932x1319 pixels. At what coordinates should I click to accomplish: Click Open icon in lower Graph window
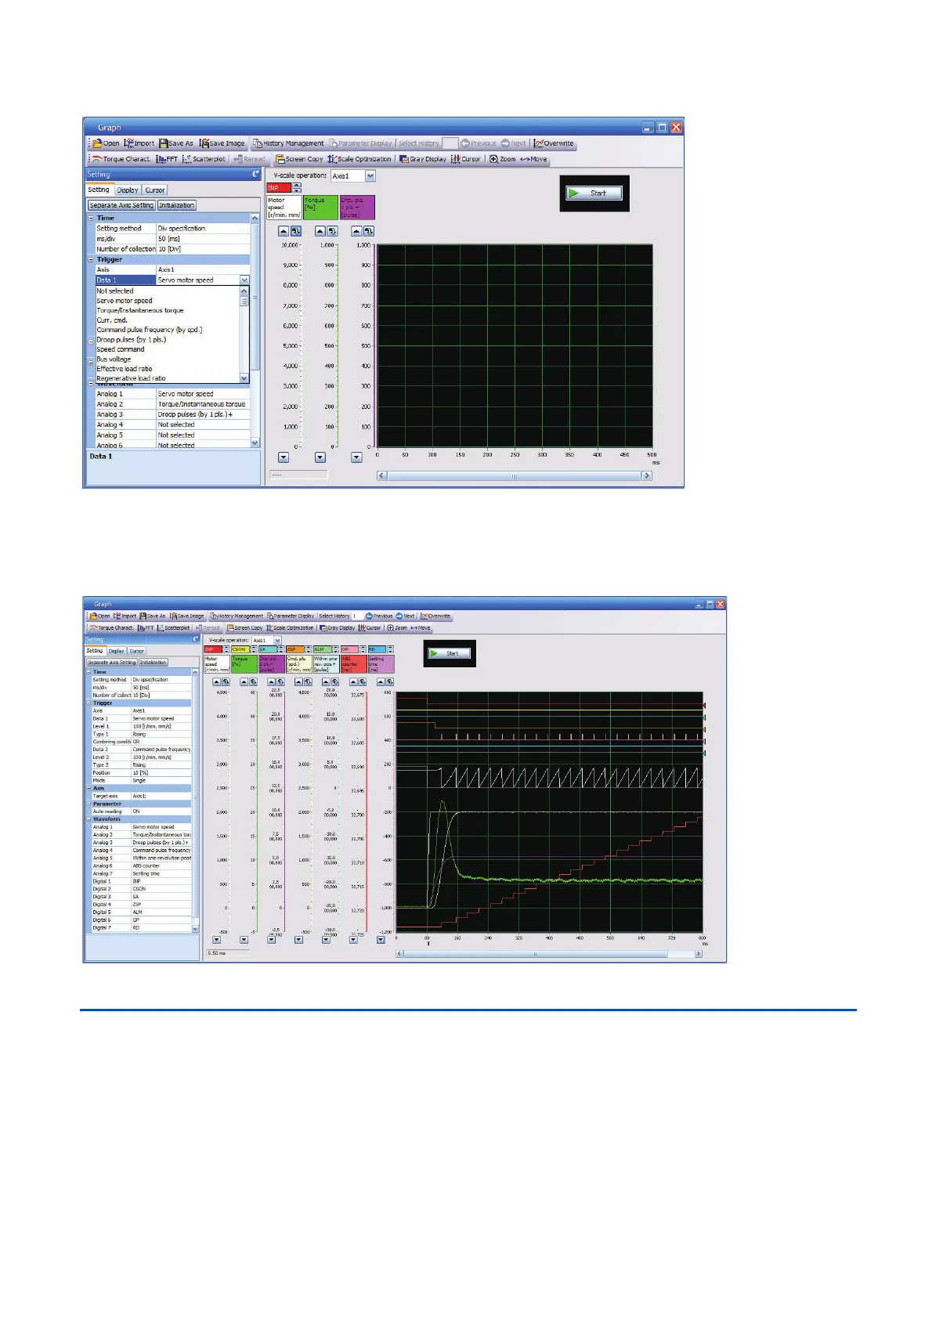pyautogui.click(x=99, y=616)
